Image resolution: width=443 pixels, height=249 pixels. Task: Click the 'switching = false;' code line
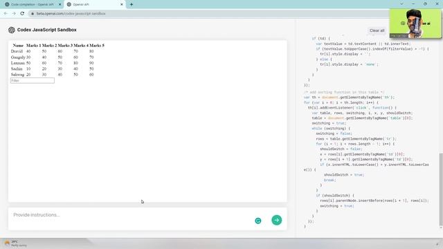pyautogui.click(x=334, y=133)
